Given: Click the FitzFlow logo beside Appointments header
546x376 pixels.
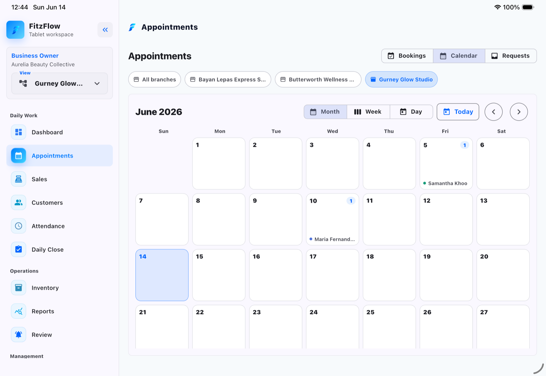Looking at the screenshot, I should (x=132, y=27).
